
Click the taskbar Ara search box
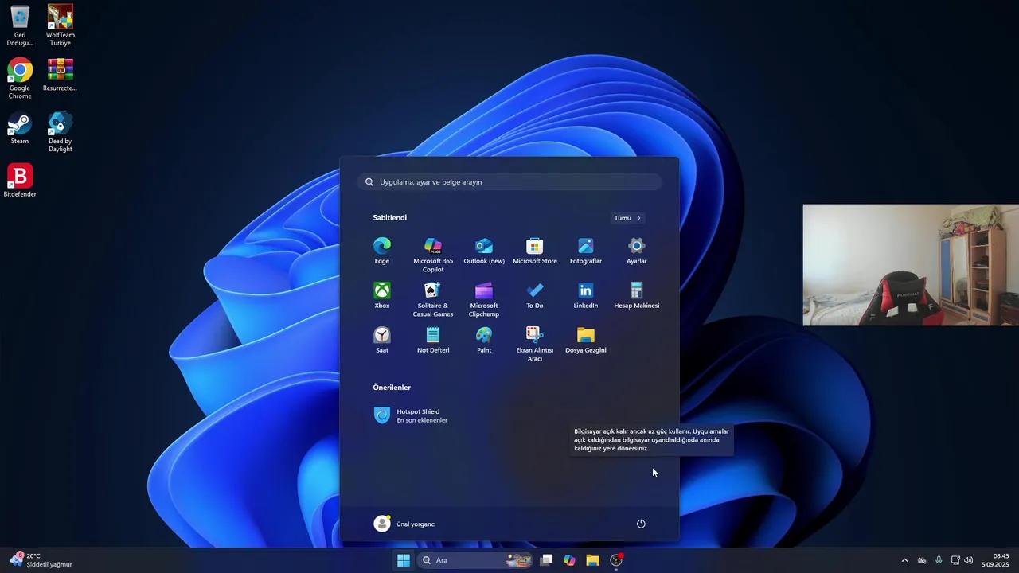[x=475, y=560]
